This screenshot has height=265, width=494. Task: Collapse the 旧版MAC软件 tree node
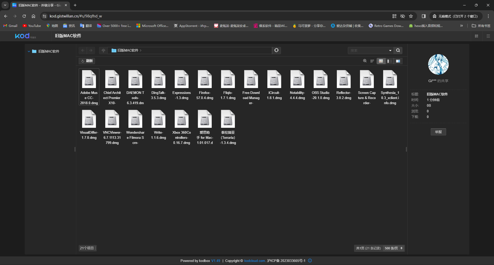[x=29, y=51]
